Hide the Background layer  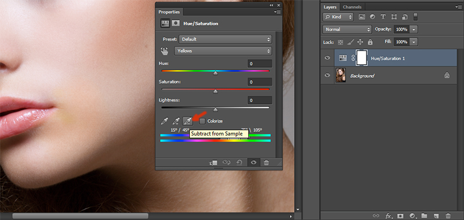coord(327,75)
